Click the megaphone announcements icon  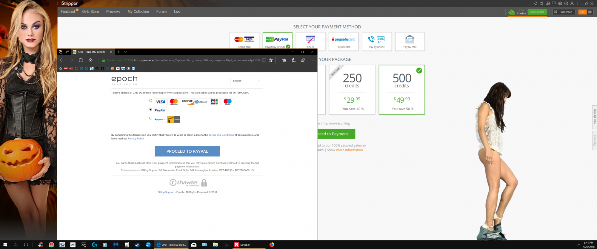(541, 4)
